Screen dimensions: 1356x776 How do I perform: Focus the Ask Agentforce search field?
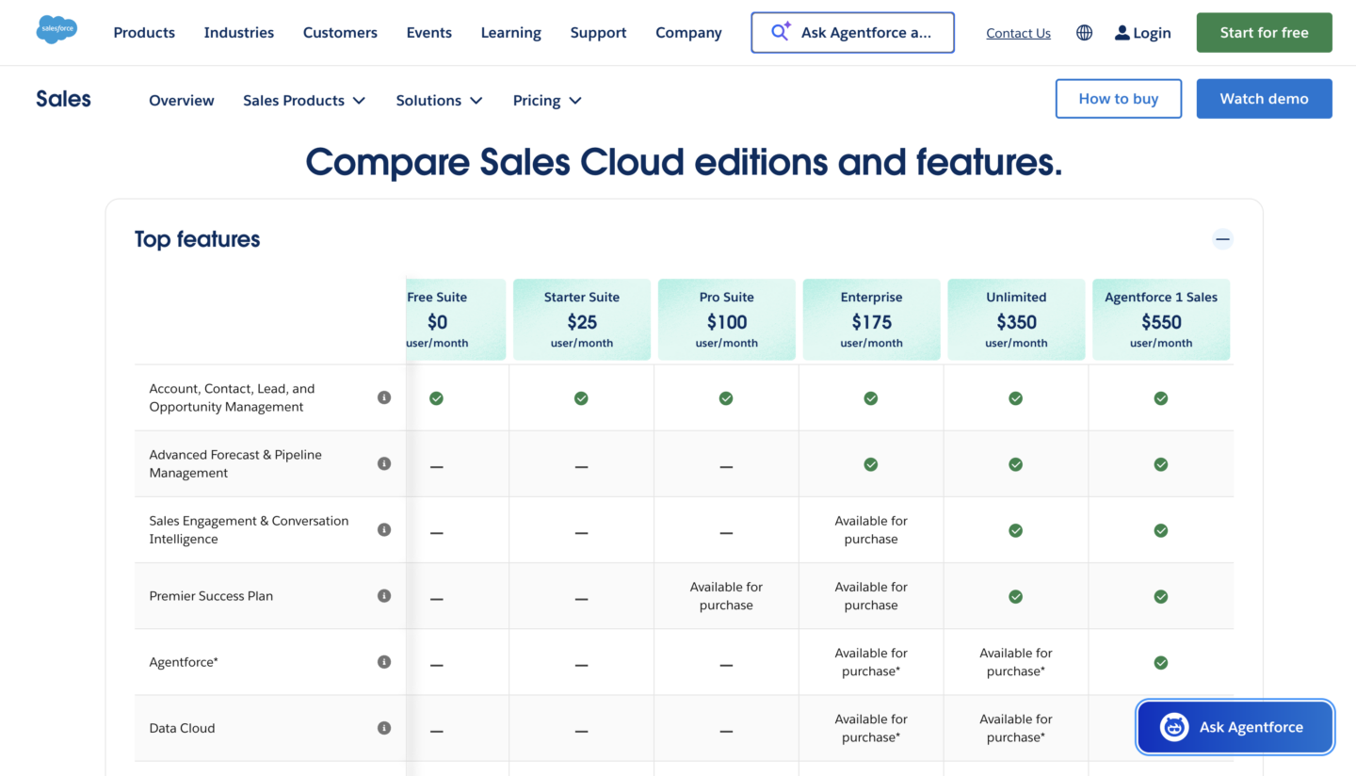[852, 32]
